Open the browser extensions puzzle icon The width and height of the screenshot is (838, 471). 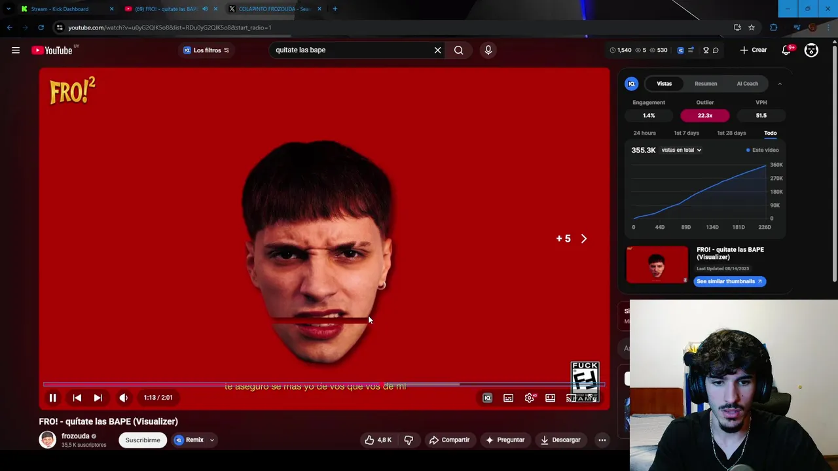point(774,27)
